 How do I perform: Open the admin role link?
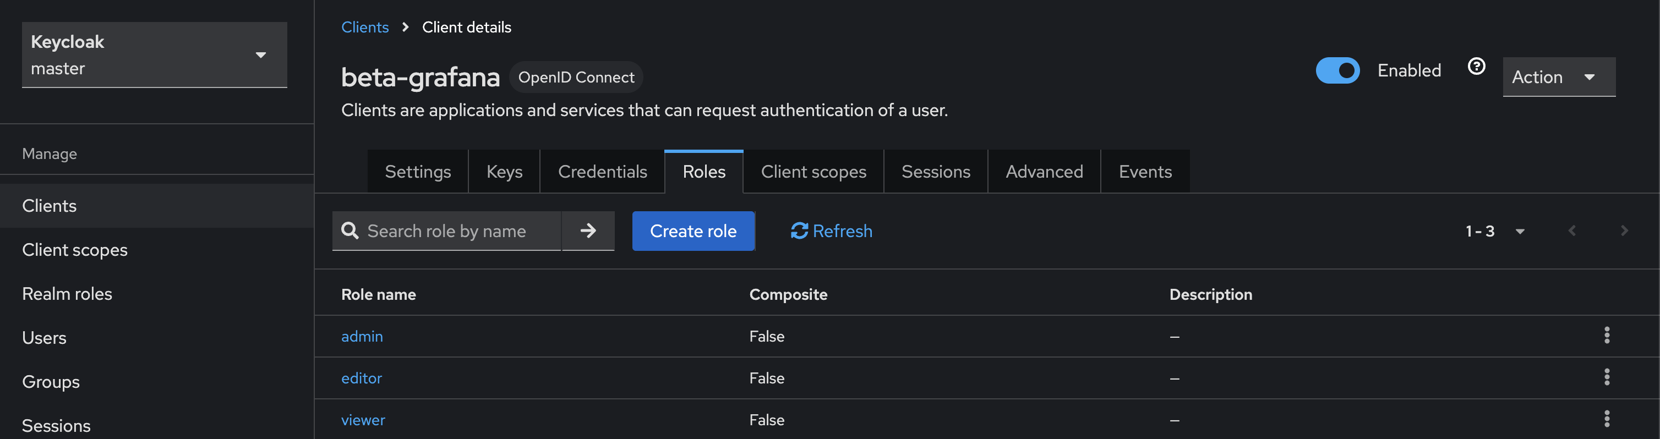(x=362, y=336)
